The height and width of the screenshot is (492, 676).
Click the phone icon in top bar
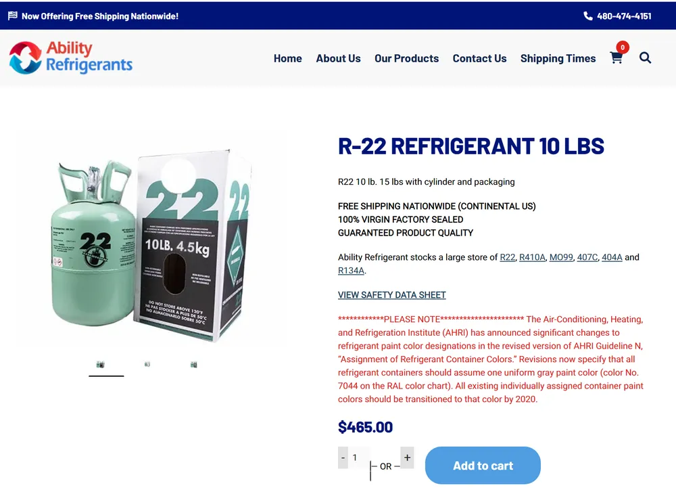[587, 16]
